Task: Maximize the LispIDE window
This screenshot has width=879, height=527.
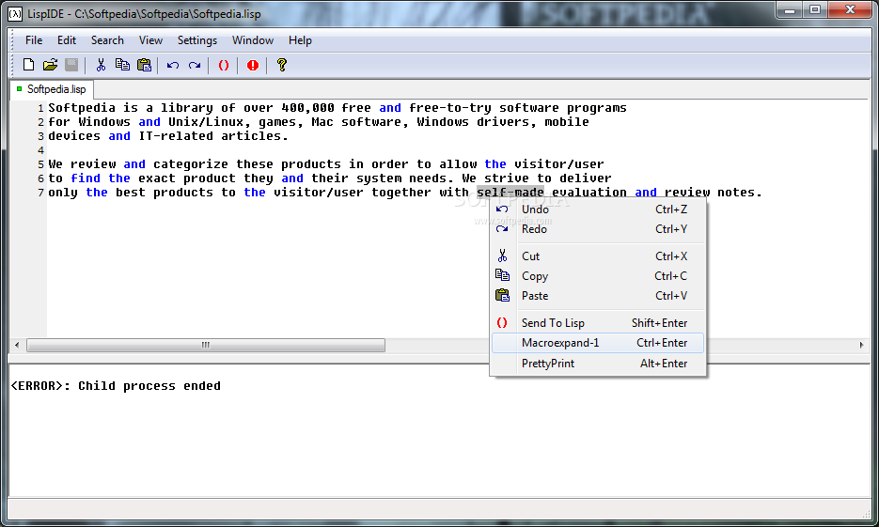Action: click(815, 10)
